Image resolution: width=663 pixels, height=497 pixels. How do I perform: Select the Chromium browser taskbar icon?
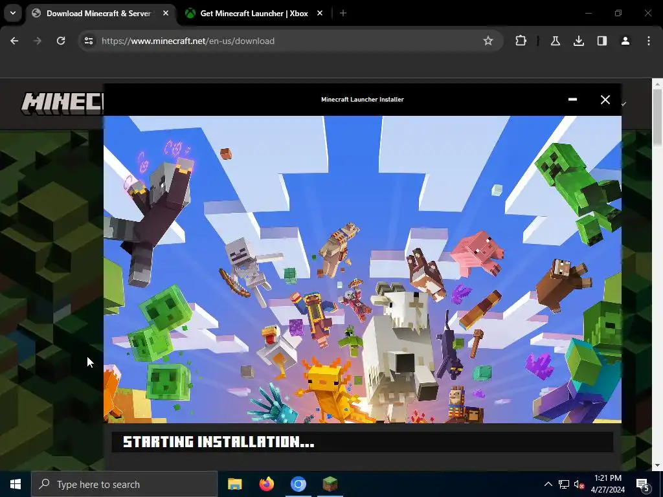(298, 484)
